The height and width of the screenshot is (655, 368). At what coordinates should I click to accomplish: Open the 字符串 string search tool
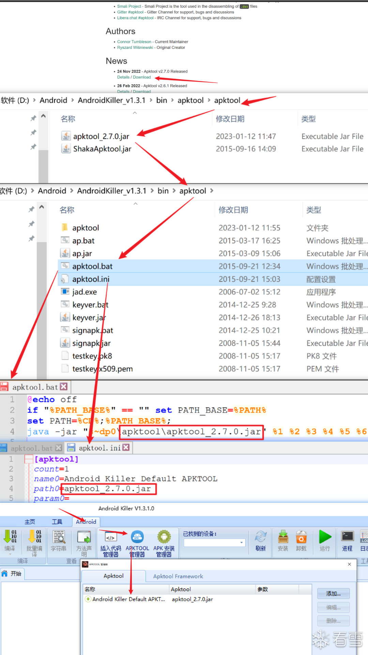(59, 537)
